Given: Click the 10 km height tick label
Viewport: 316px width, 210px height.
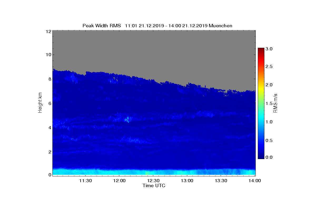Looking at the screenshot, I should point(48,55).
